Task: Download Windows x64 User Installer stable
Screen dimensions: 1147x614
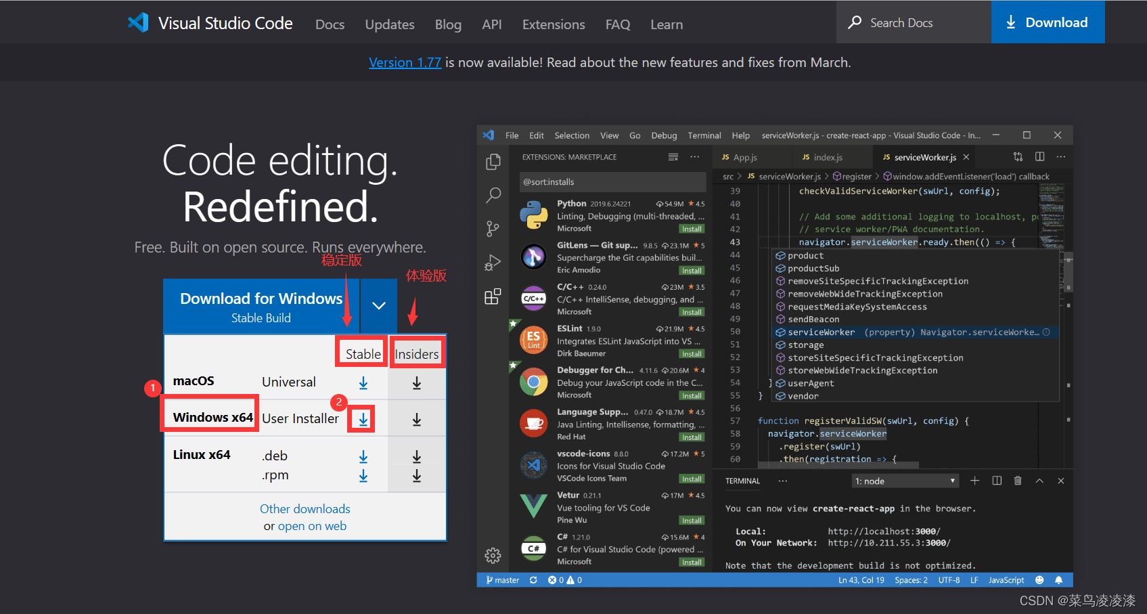Action: pos(363,419)
